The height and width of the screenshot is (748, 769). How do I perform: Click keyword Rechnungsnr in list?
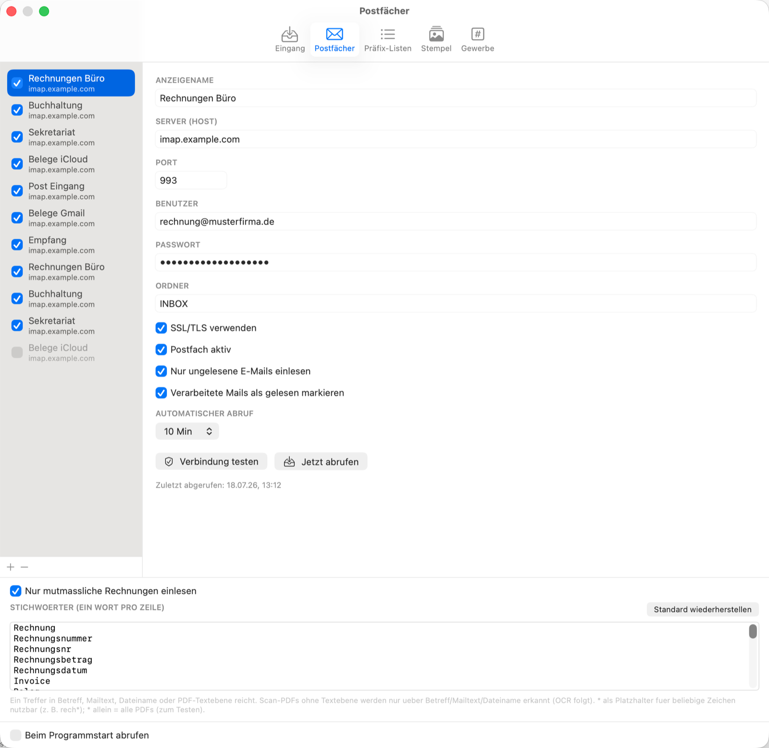(42, 649)
